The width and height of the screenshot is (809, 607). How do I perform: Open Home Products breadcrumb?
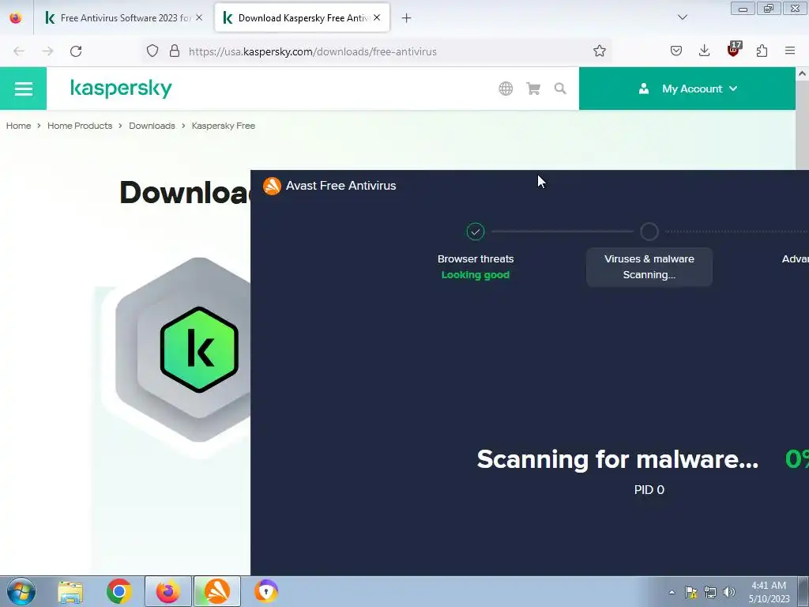coord(80,126)
